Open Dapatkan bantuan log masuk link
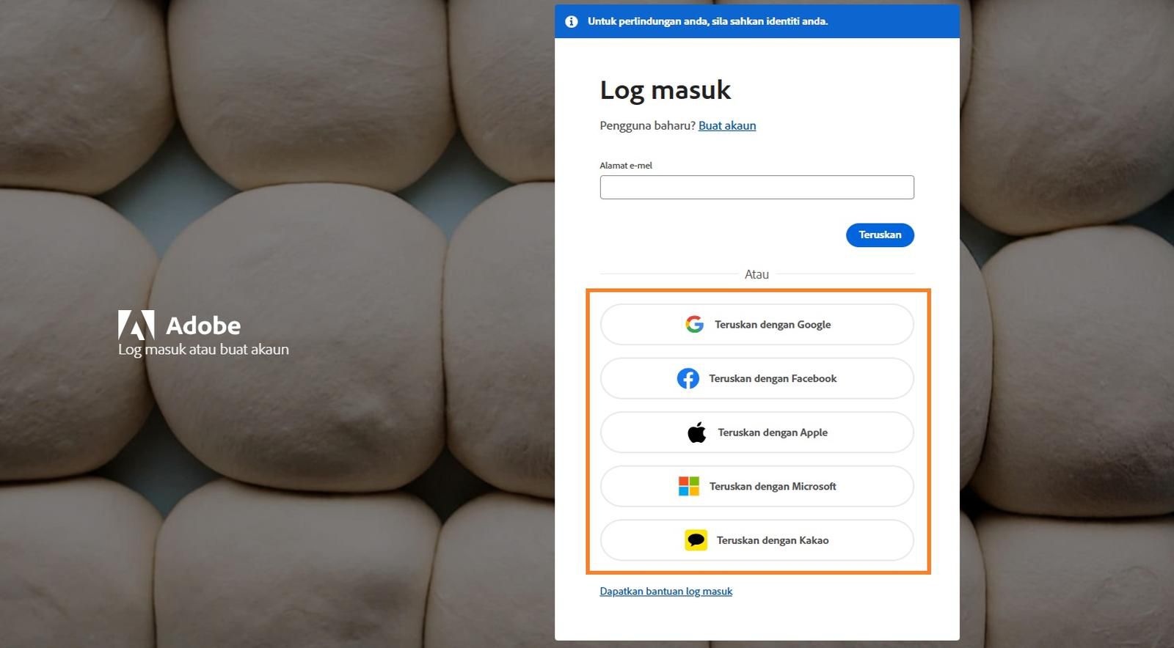Image resolution: width=1174 pixels, height=648 pixels. pos(666,591)
